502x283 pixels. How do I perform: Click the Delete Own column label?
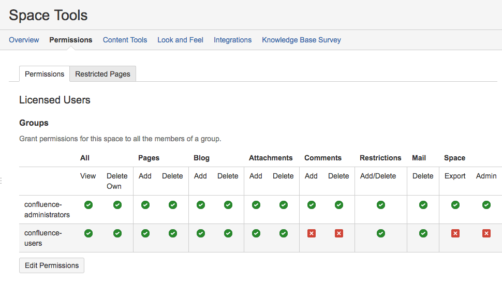pos(117,181)
